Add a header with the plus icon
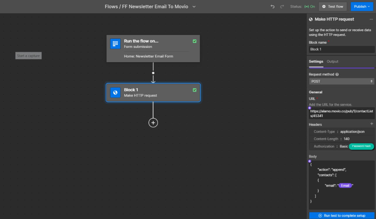This screenshot has width=376, height=219. (372, 124)
